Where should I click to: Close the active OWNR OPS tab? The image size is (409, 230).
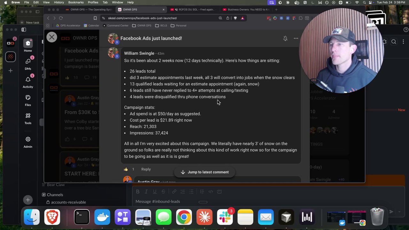coord(164,10)
